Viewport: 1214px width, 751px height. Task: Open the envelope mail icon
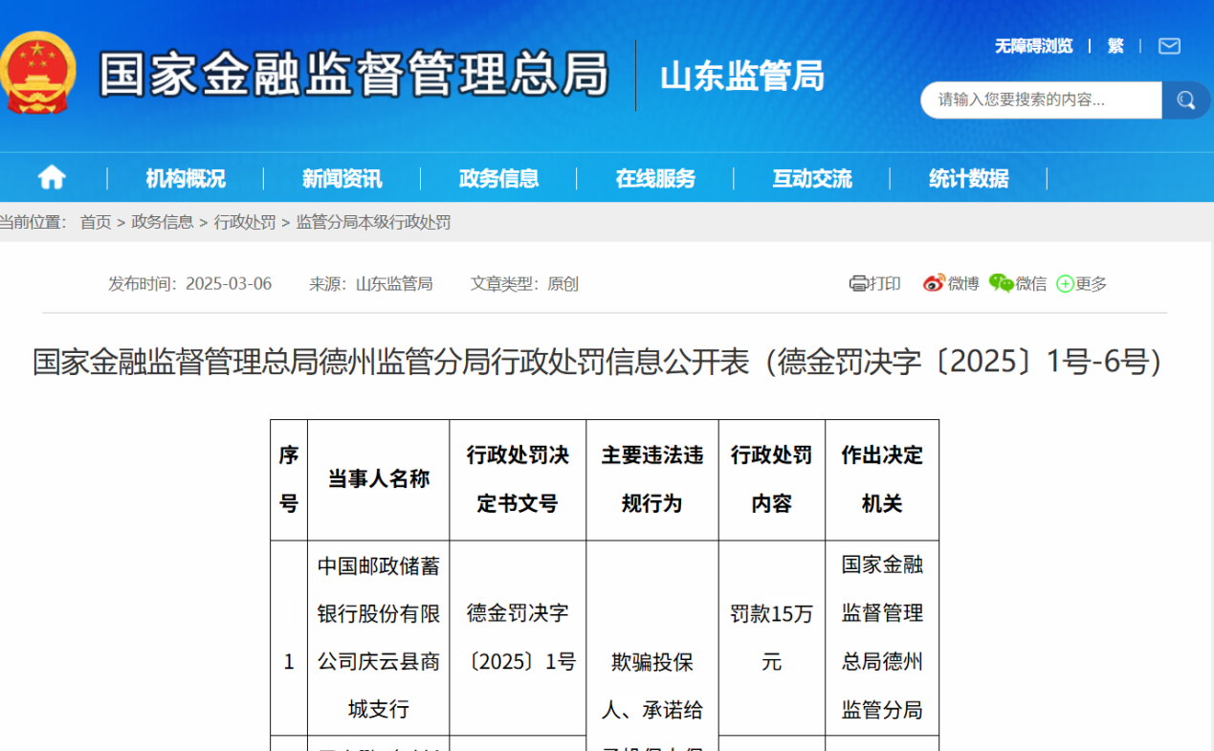(x=1169, y=46)
